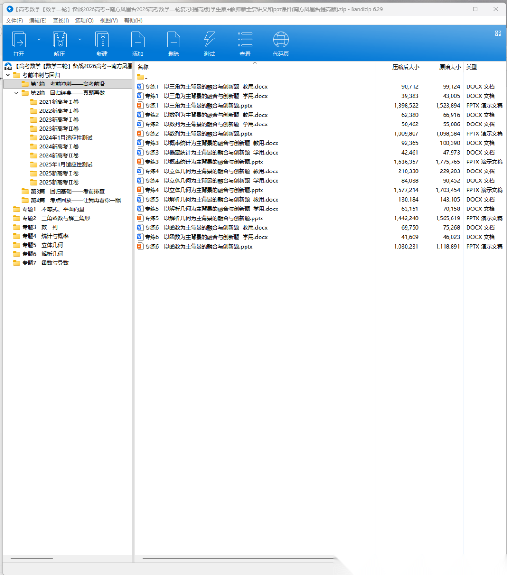Collapse the 第2篇 回归经典 folder chevron
The image size is (507, 575).
point(16,93)
